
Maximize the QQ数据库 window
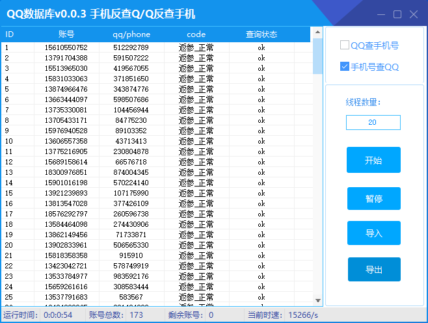click(x=397, y=14)
